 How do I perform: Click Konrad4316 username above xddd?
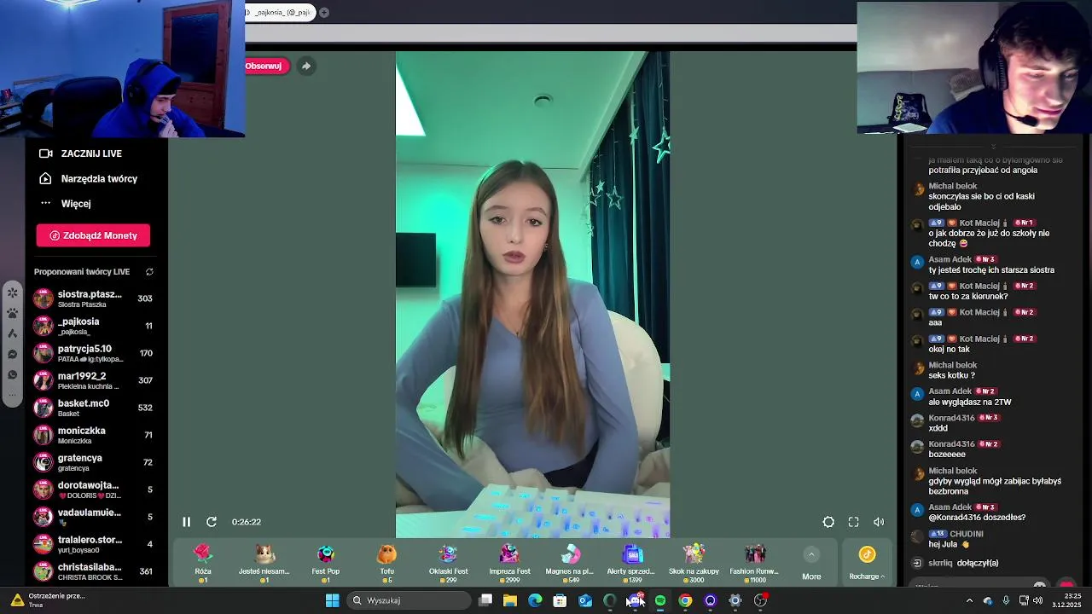pyautogui.click(x=951, y=418)
